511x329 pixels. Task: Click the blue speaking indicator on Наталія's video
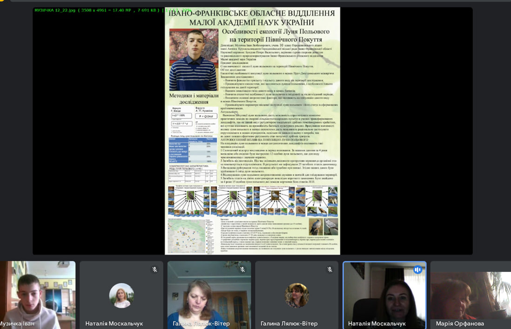(x=417, y=270)
